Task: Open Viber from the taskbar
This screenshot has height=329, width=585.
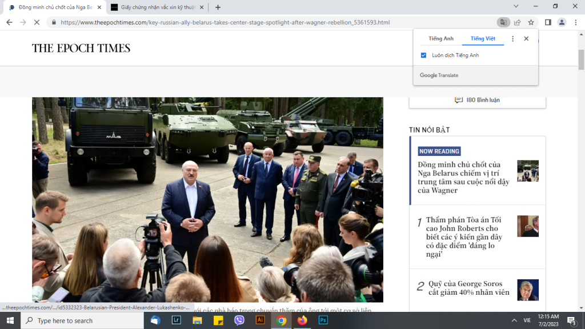Action: click(239, 320)
